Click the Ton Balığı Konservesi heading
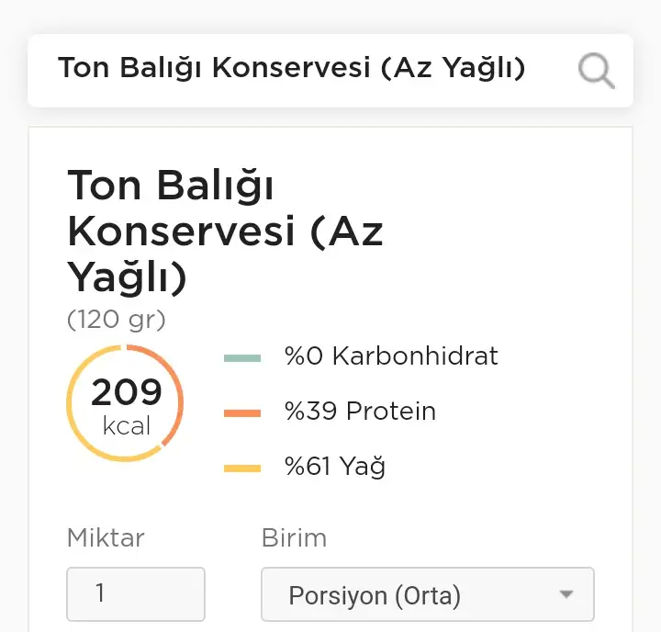 pos(225,231)
